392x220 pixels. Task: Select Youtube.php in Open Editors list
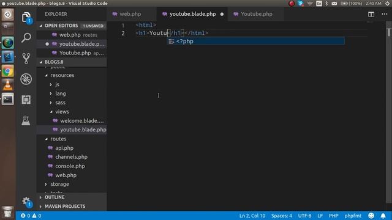click(x=72, y=53)
